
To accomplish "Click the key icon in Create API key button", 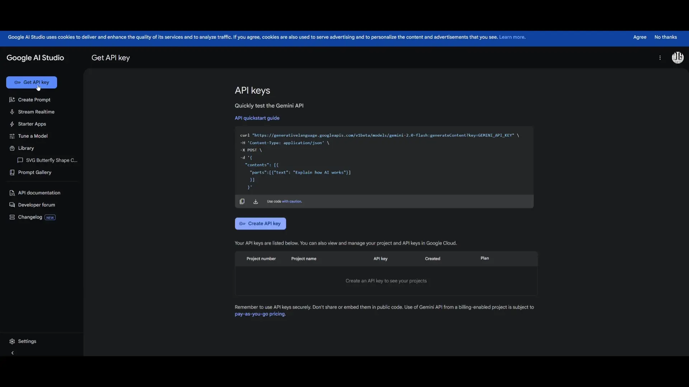I will [242, 224].
